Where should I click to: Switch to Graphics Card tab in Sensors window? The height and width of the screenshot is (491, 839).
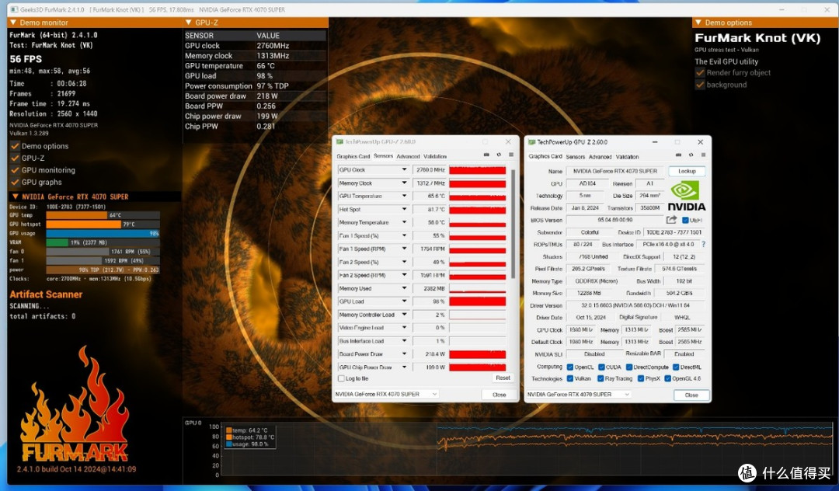click(x=353, y=156)
